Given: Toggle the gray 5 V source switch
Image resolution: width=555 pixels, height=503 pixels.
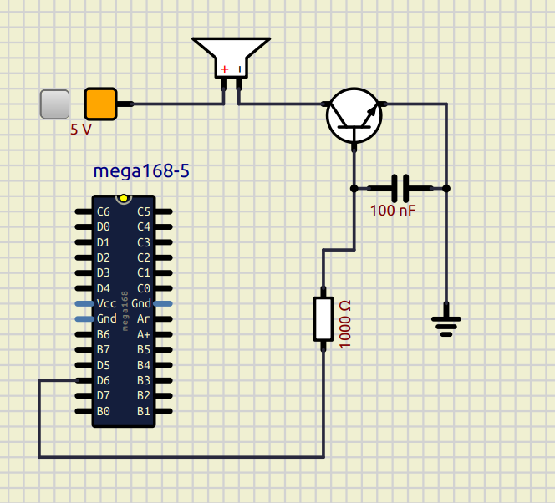Looking at the screenshot, I should 54,104.
